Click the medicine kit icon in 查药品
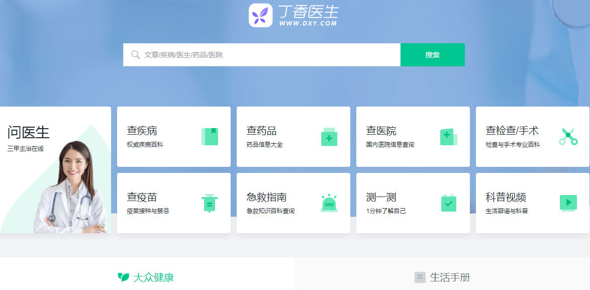This screenshot has height=290, width=590. (329, 137)
